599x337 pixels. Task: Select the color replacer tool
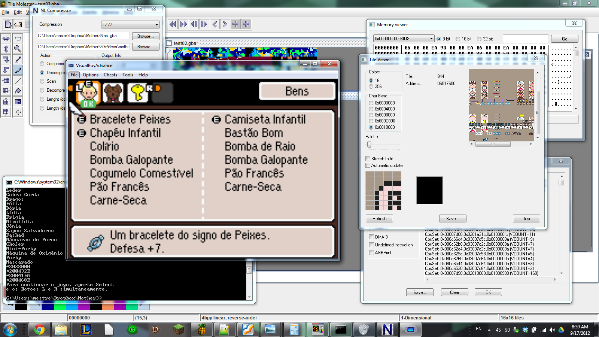[x=18, y=101]
